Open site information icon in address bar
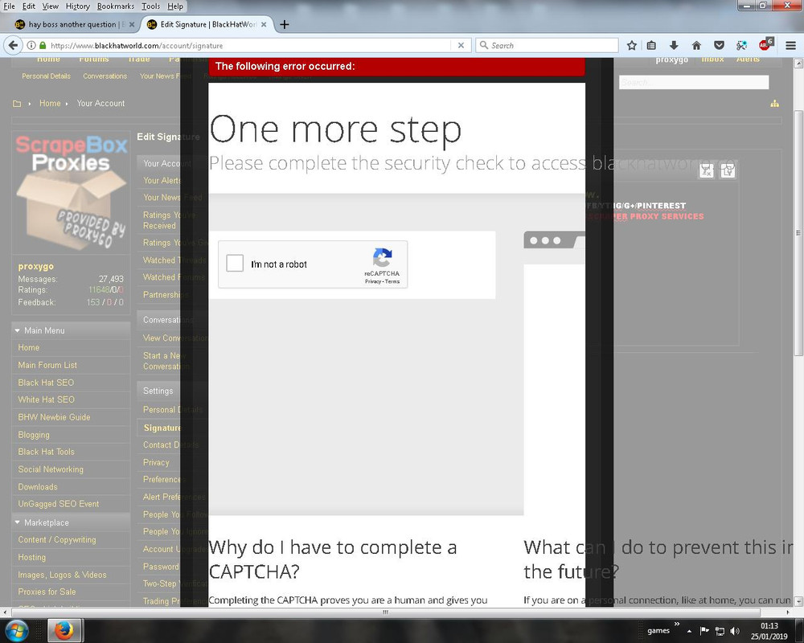 [x=31, y=45]
